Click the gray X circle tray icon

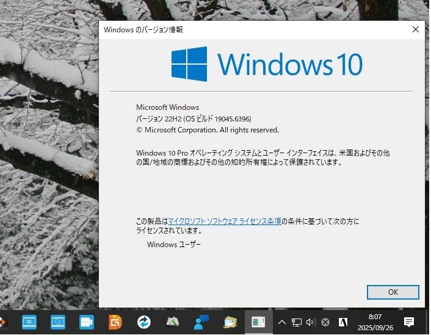point(325,322)
